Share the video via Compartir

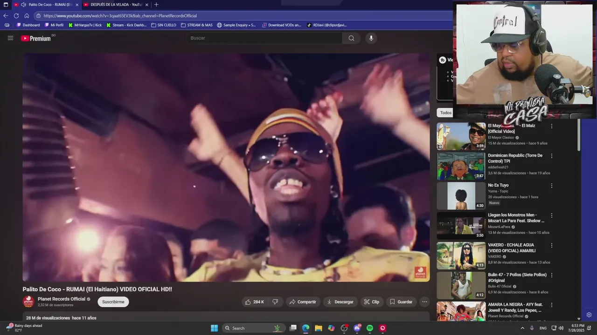coord(303,302)
